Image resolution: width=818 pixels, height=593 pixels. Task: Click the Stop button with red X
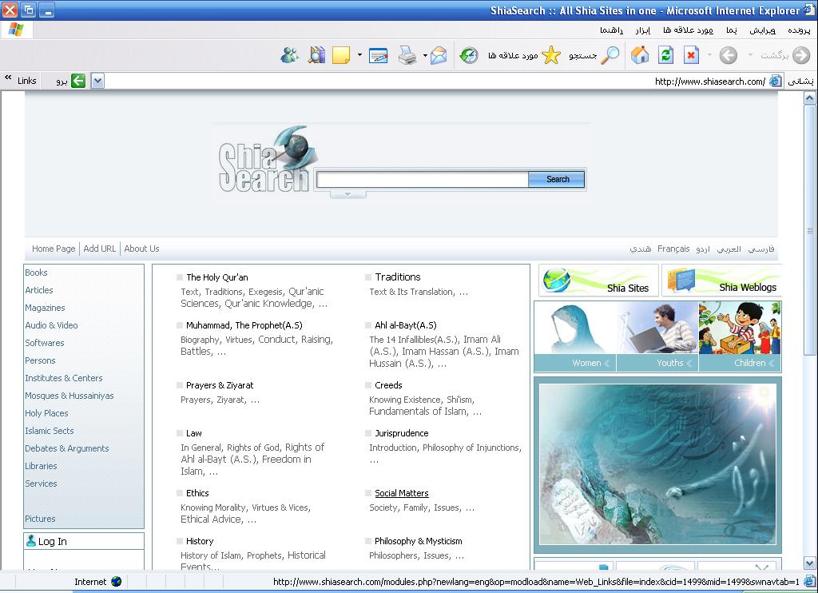point(691,55)
